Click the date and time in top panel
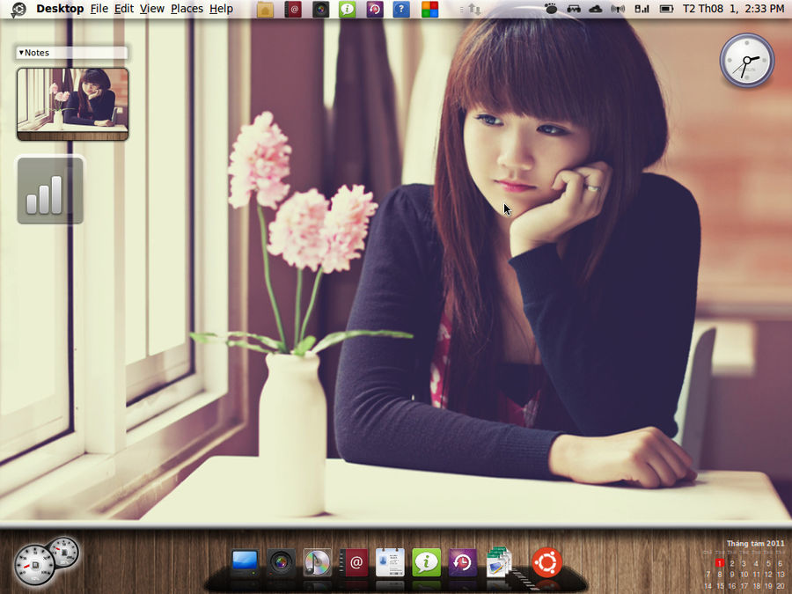792x594 pixels. tap(733, 9)
